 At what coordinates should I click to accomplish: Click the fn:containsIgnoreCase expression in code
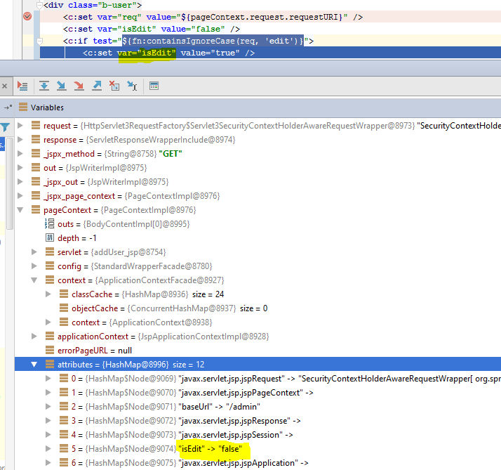pyautogui.click(x=213, y=41)
